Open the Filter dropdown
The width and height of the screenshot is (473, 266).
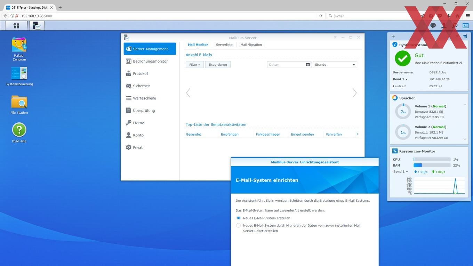[x=194, y=65]
